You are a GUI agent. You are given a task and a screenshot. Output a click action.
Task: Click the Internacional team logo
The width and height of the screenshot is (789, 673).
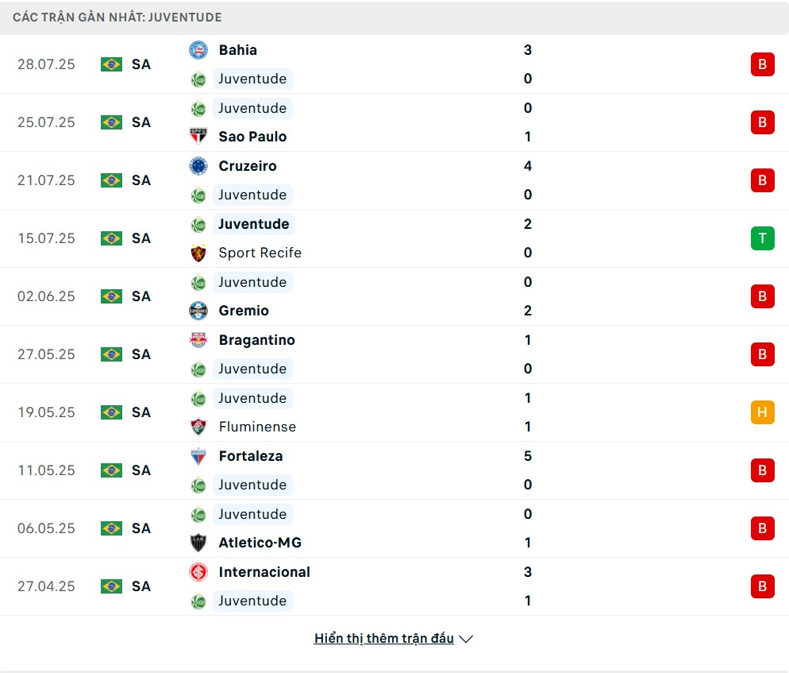tap(198, 572)
